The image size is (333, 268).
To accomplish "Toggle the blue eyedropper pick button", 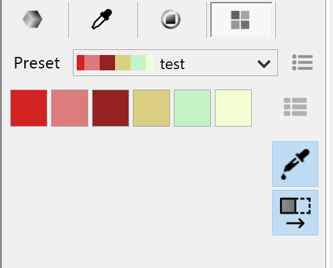I will tap(295, 164).
